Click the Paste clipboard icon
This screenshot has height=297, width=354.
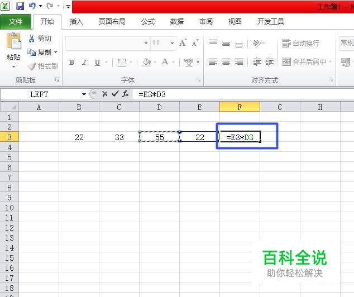13,41
